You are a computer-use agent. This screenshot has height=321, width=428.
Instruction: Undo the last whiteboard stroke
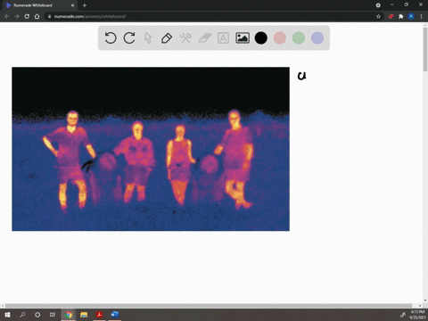click(x=111, y=38)
